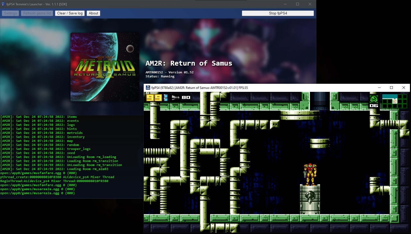The image size is (411, 234).
Task: Maximize the Temmie's Launcher window
Action: click(298, 4)
